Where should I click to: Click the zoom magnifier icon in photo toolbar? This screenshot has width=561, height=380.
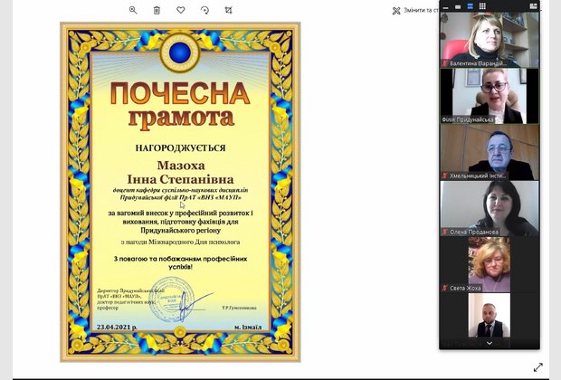[x=133, y=10]
